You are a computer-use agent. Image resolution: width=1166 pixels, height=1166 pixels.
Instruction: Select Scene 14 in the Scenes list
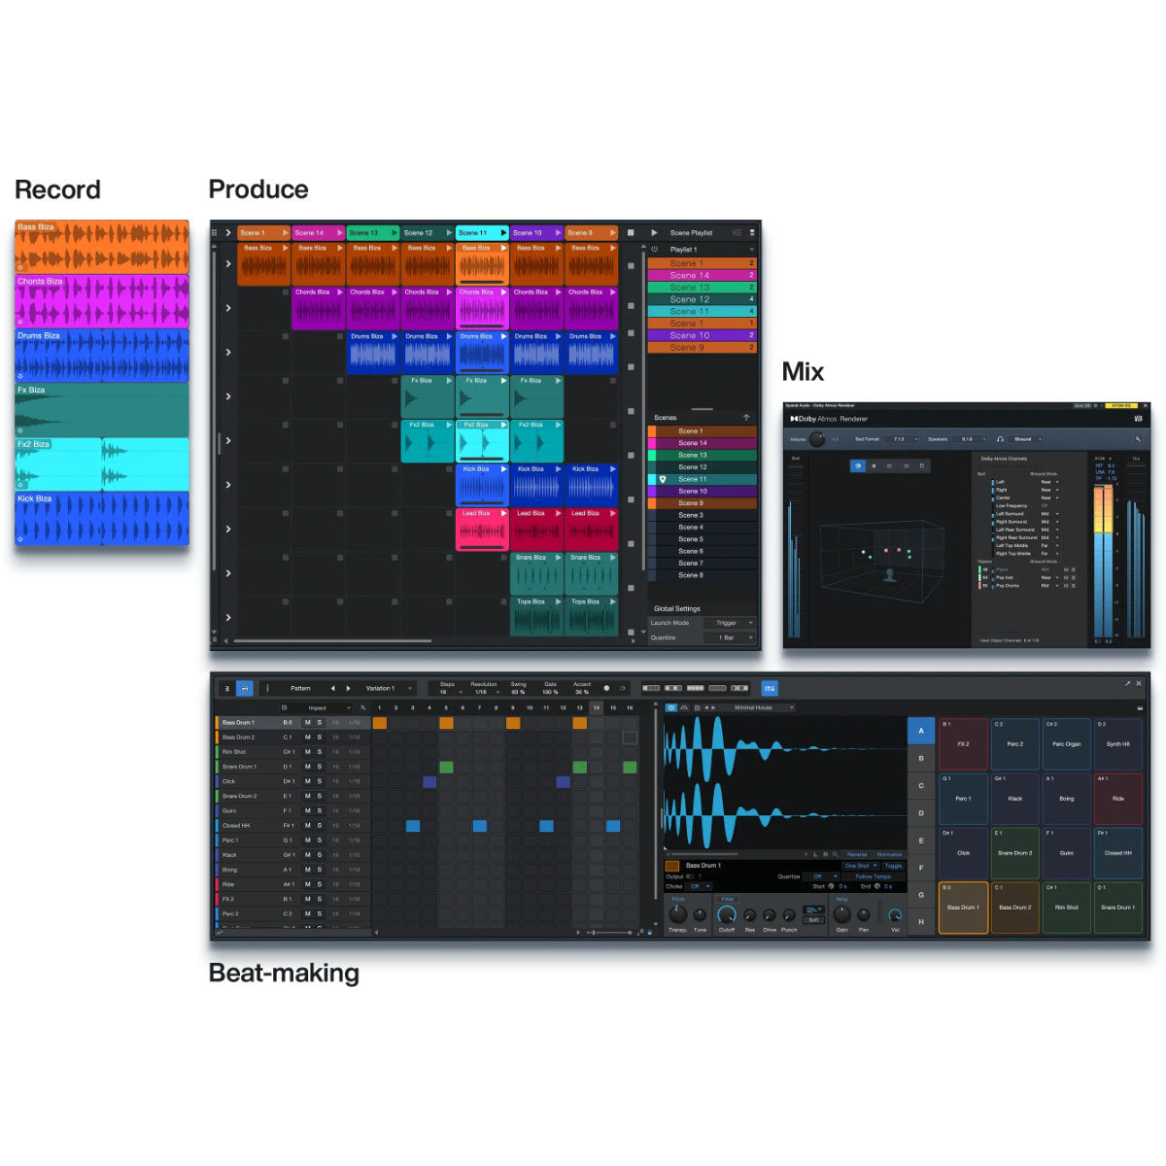[x=693, y=443]
